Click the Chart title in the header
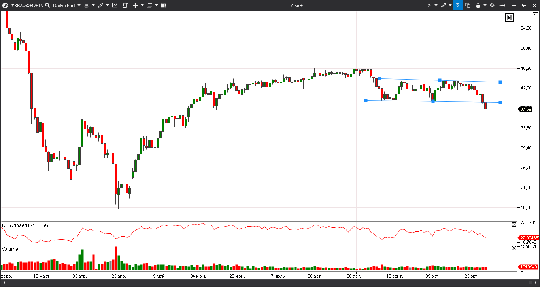 tap(297, 5)
